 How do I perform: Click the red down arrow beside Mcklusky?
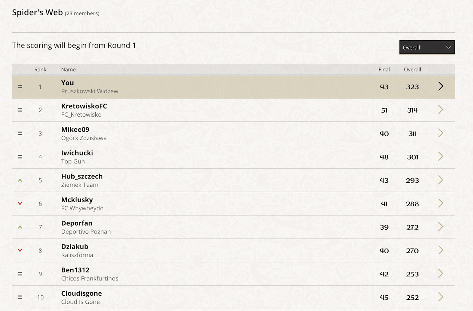tap(20, 203)
